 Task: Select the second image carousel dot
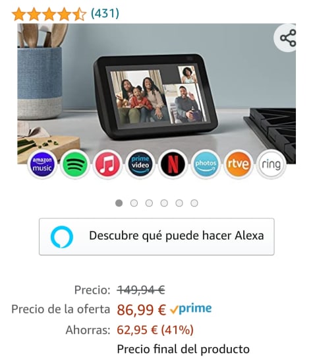(134, 203)
